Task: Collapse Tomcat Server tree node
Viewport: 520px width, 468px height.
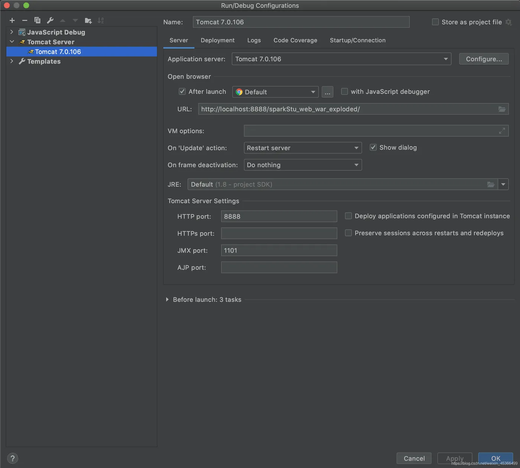Action: pyautogui.click(x=12, y=42)
